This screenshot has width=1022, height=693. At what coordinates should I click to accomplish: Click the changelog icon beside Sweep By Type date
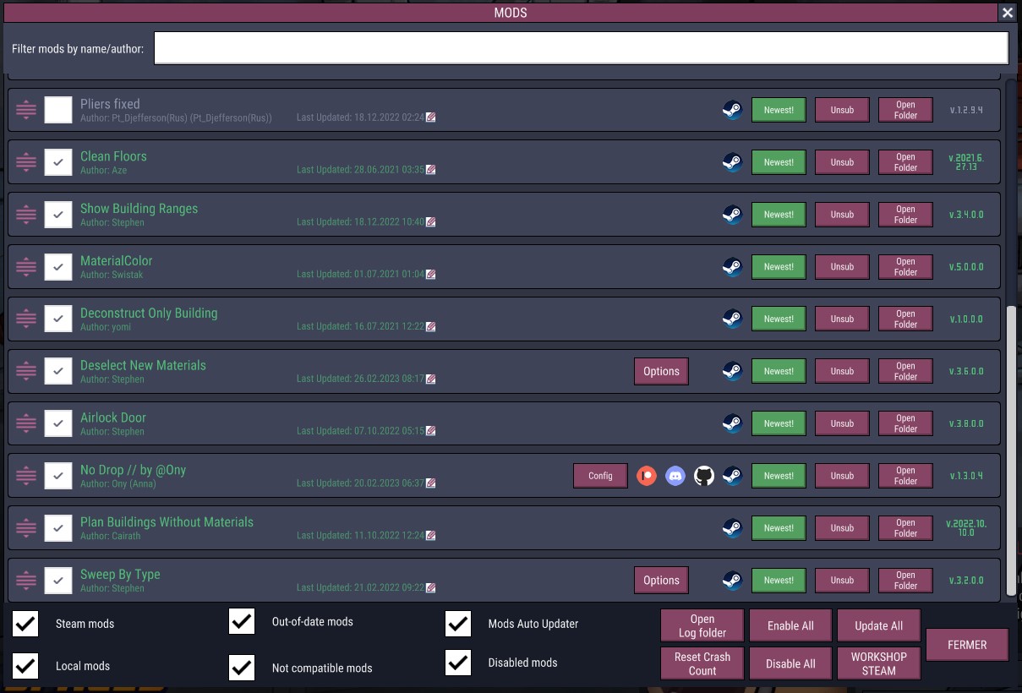coord(431,587)
